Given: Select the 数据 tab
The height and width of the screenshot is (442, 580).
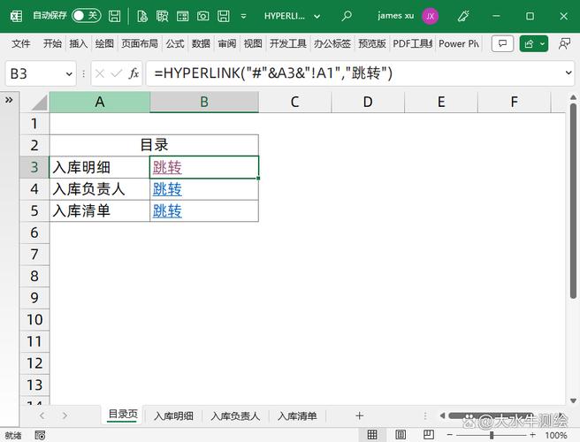Looking at the screenshot, I should tap(201, 43).
